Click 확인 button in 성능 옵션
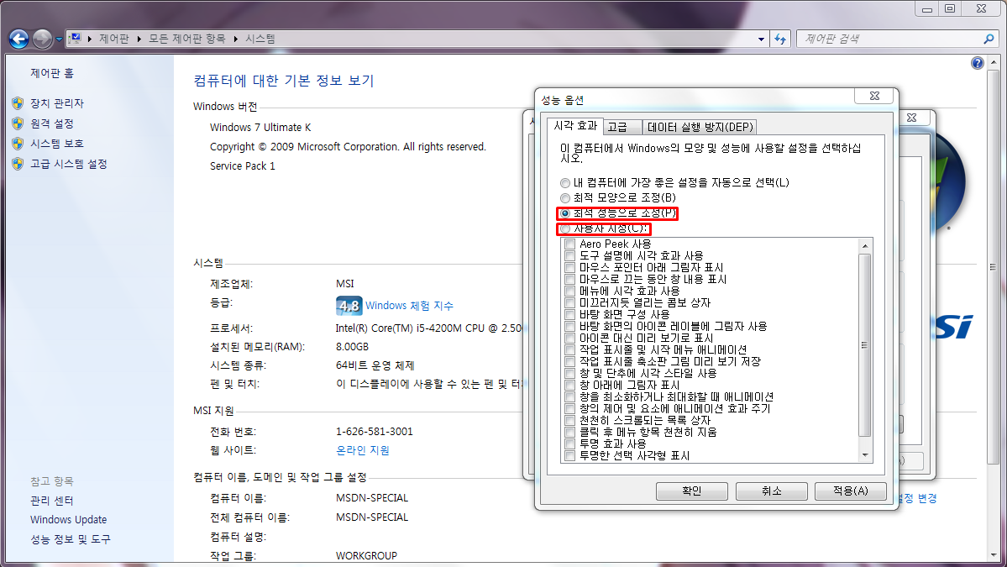 [x=692, y=491]
